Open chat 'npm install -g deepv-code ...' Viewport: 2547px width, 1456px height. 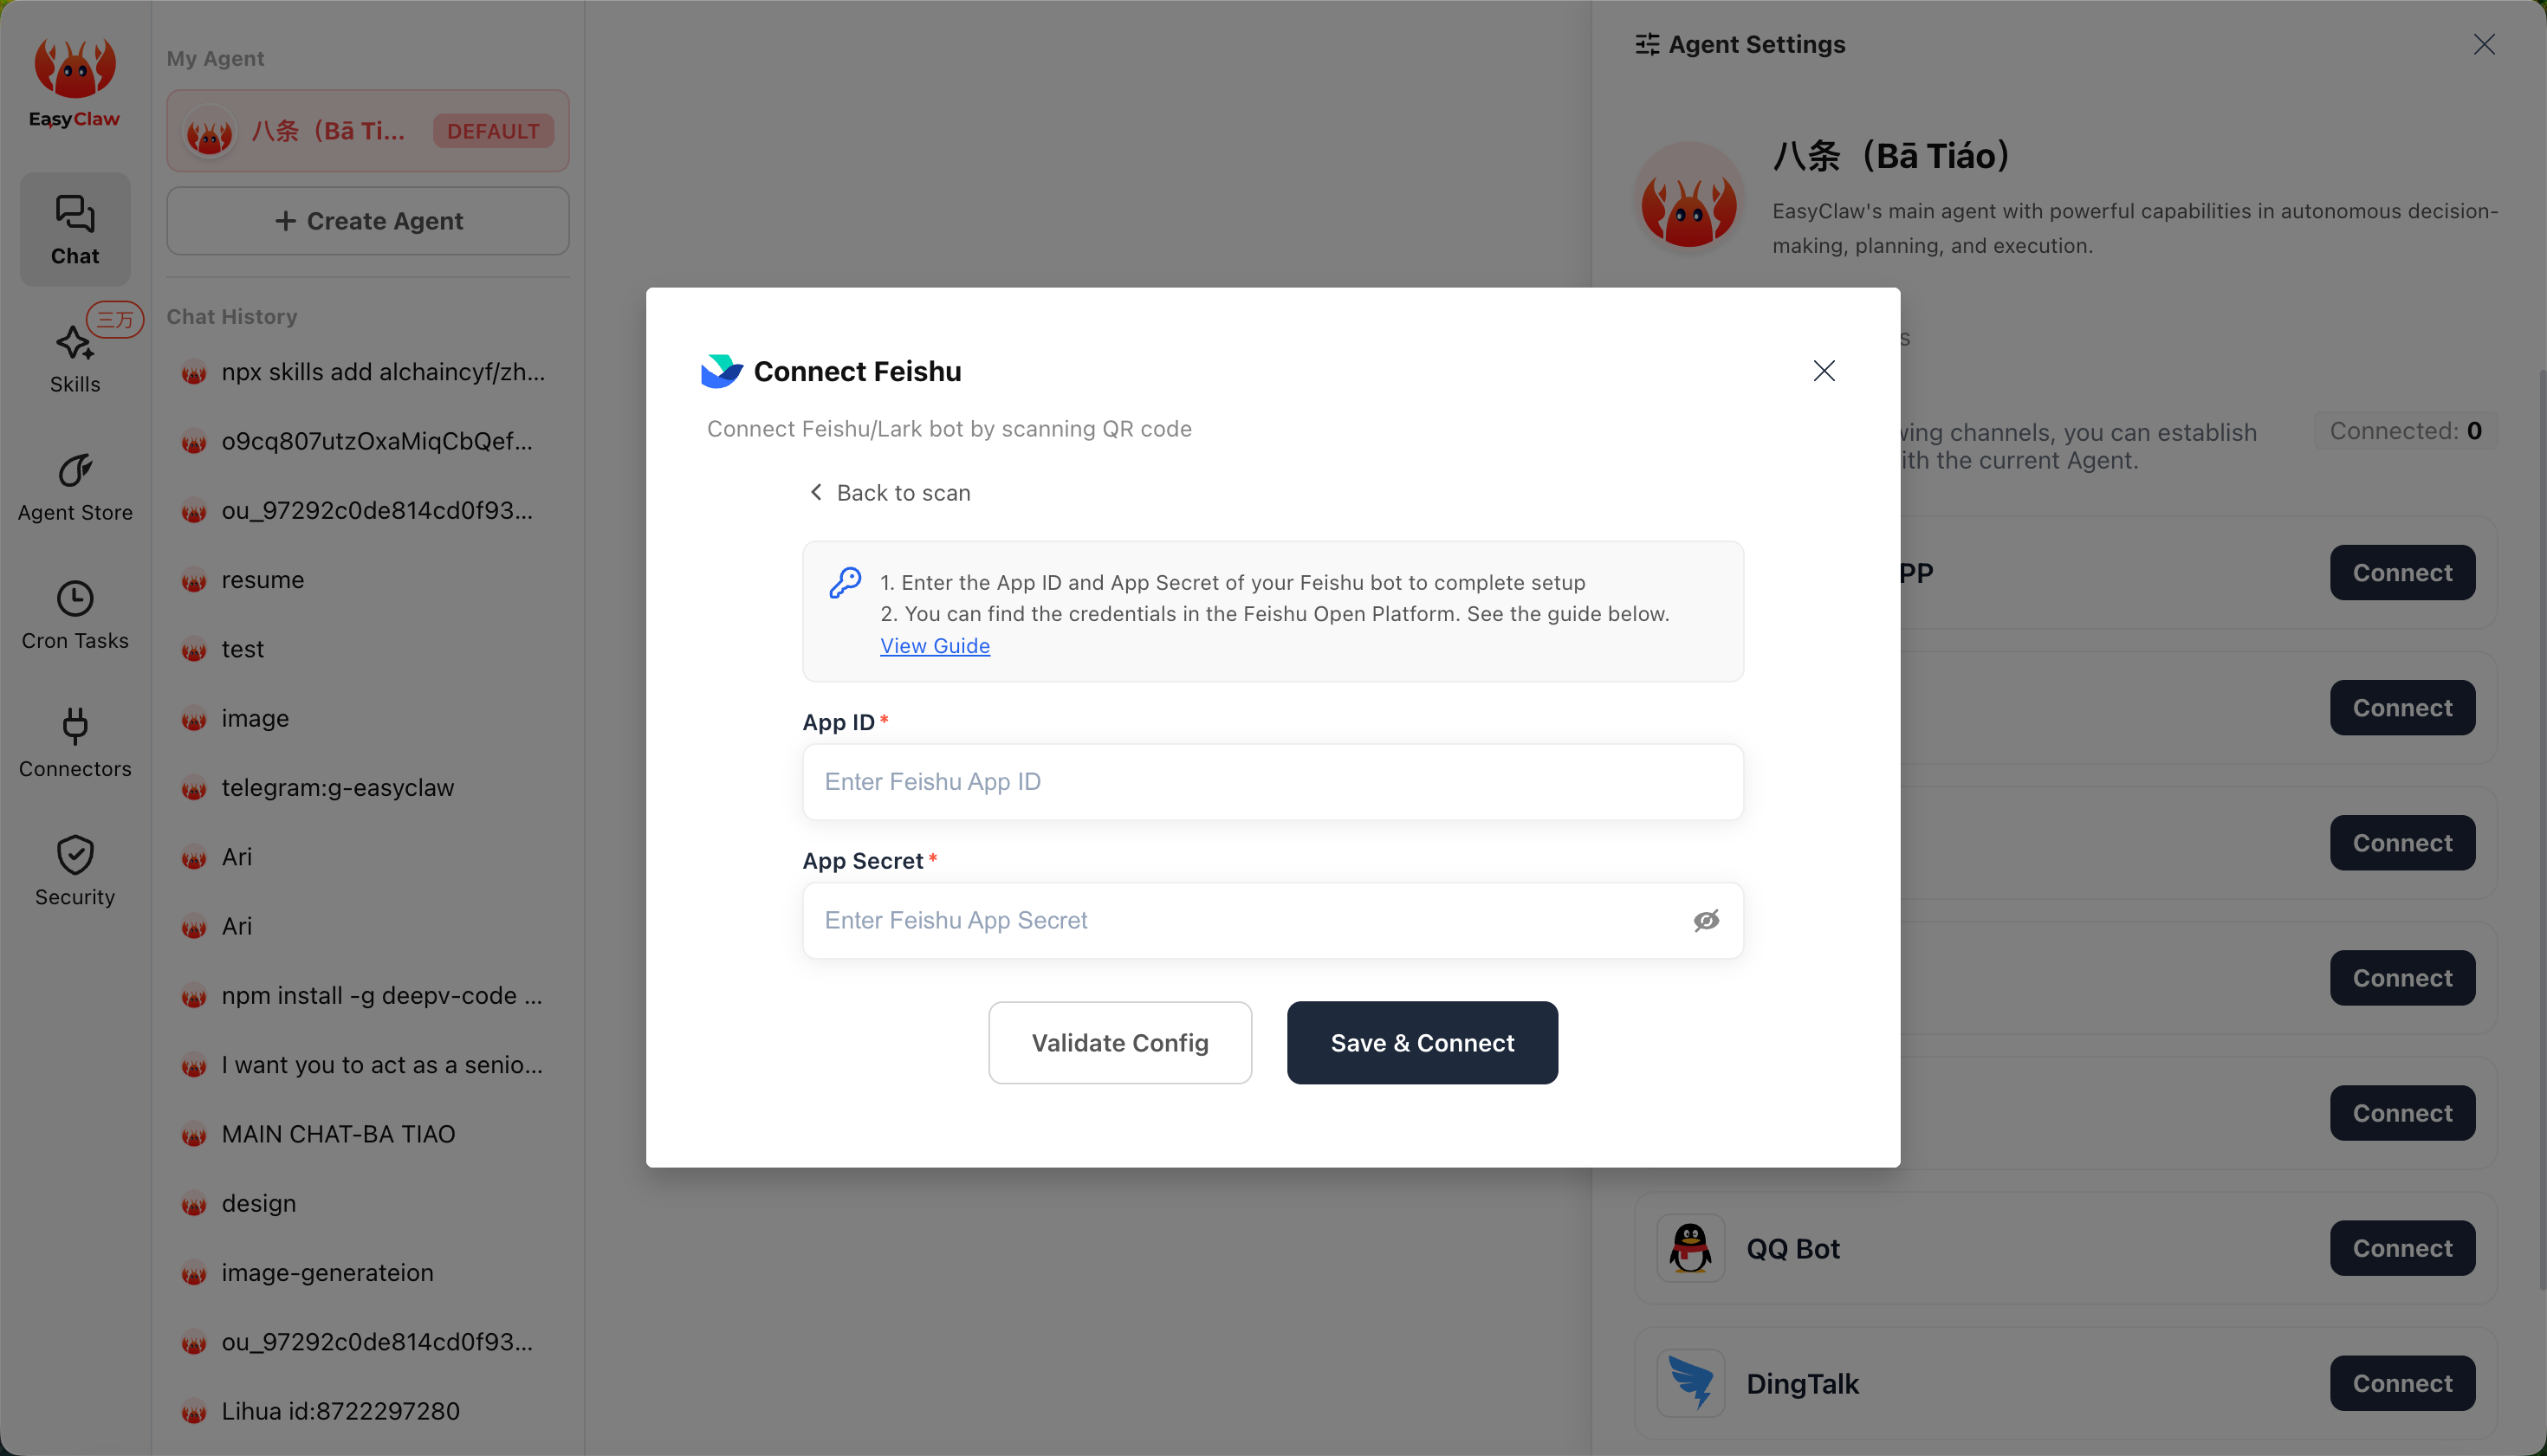tap(368, 996)
